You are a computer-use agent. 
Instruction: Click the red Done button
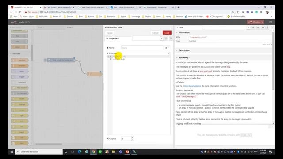(167, 33)
